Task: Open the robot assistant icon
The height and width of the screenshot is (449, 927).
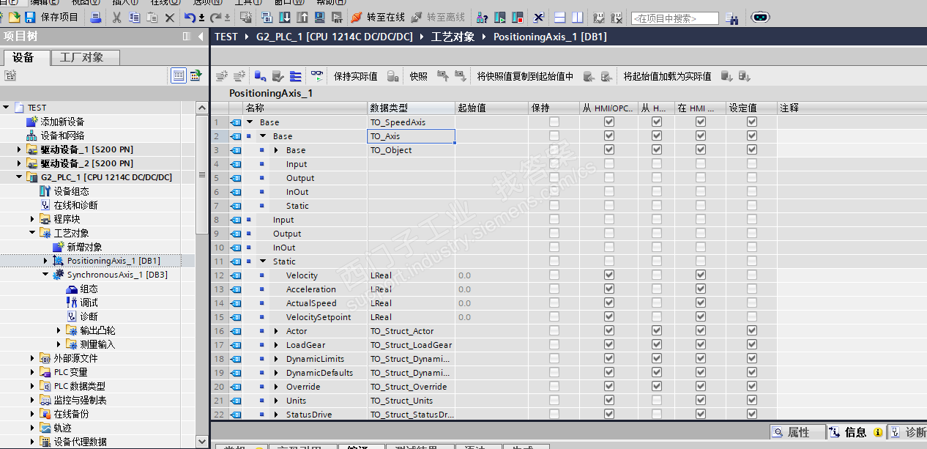Action: tap(761, 17)
